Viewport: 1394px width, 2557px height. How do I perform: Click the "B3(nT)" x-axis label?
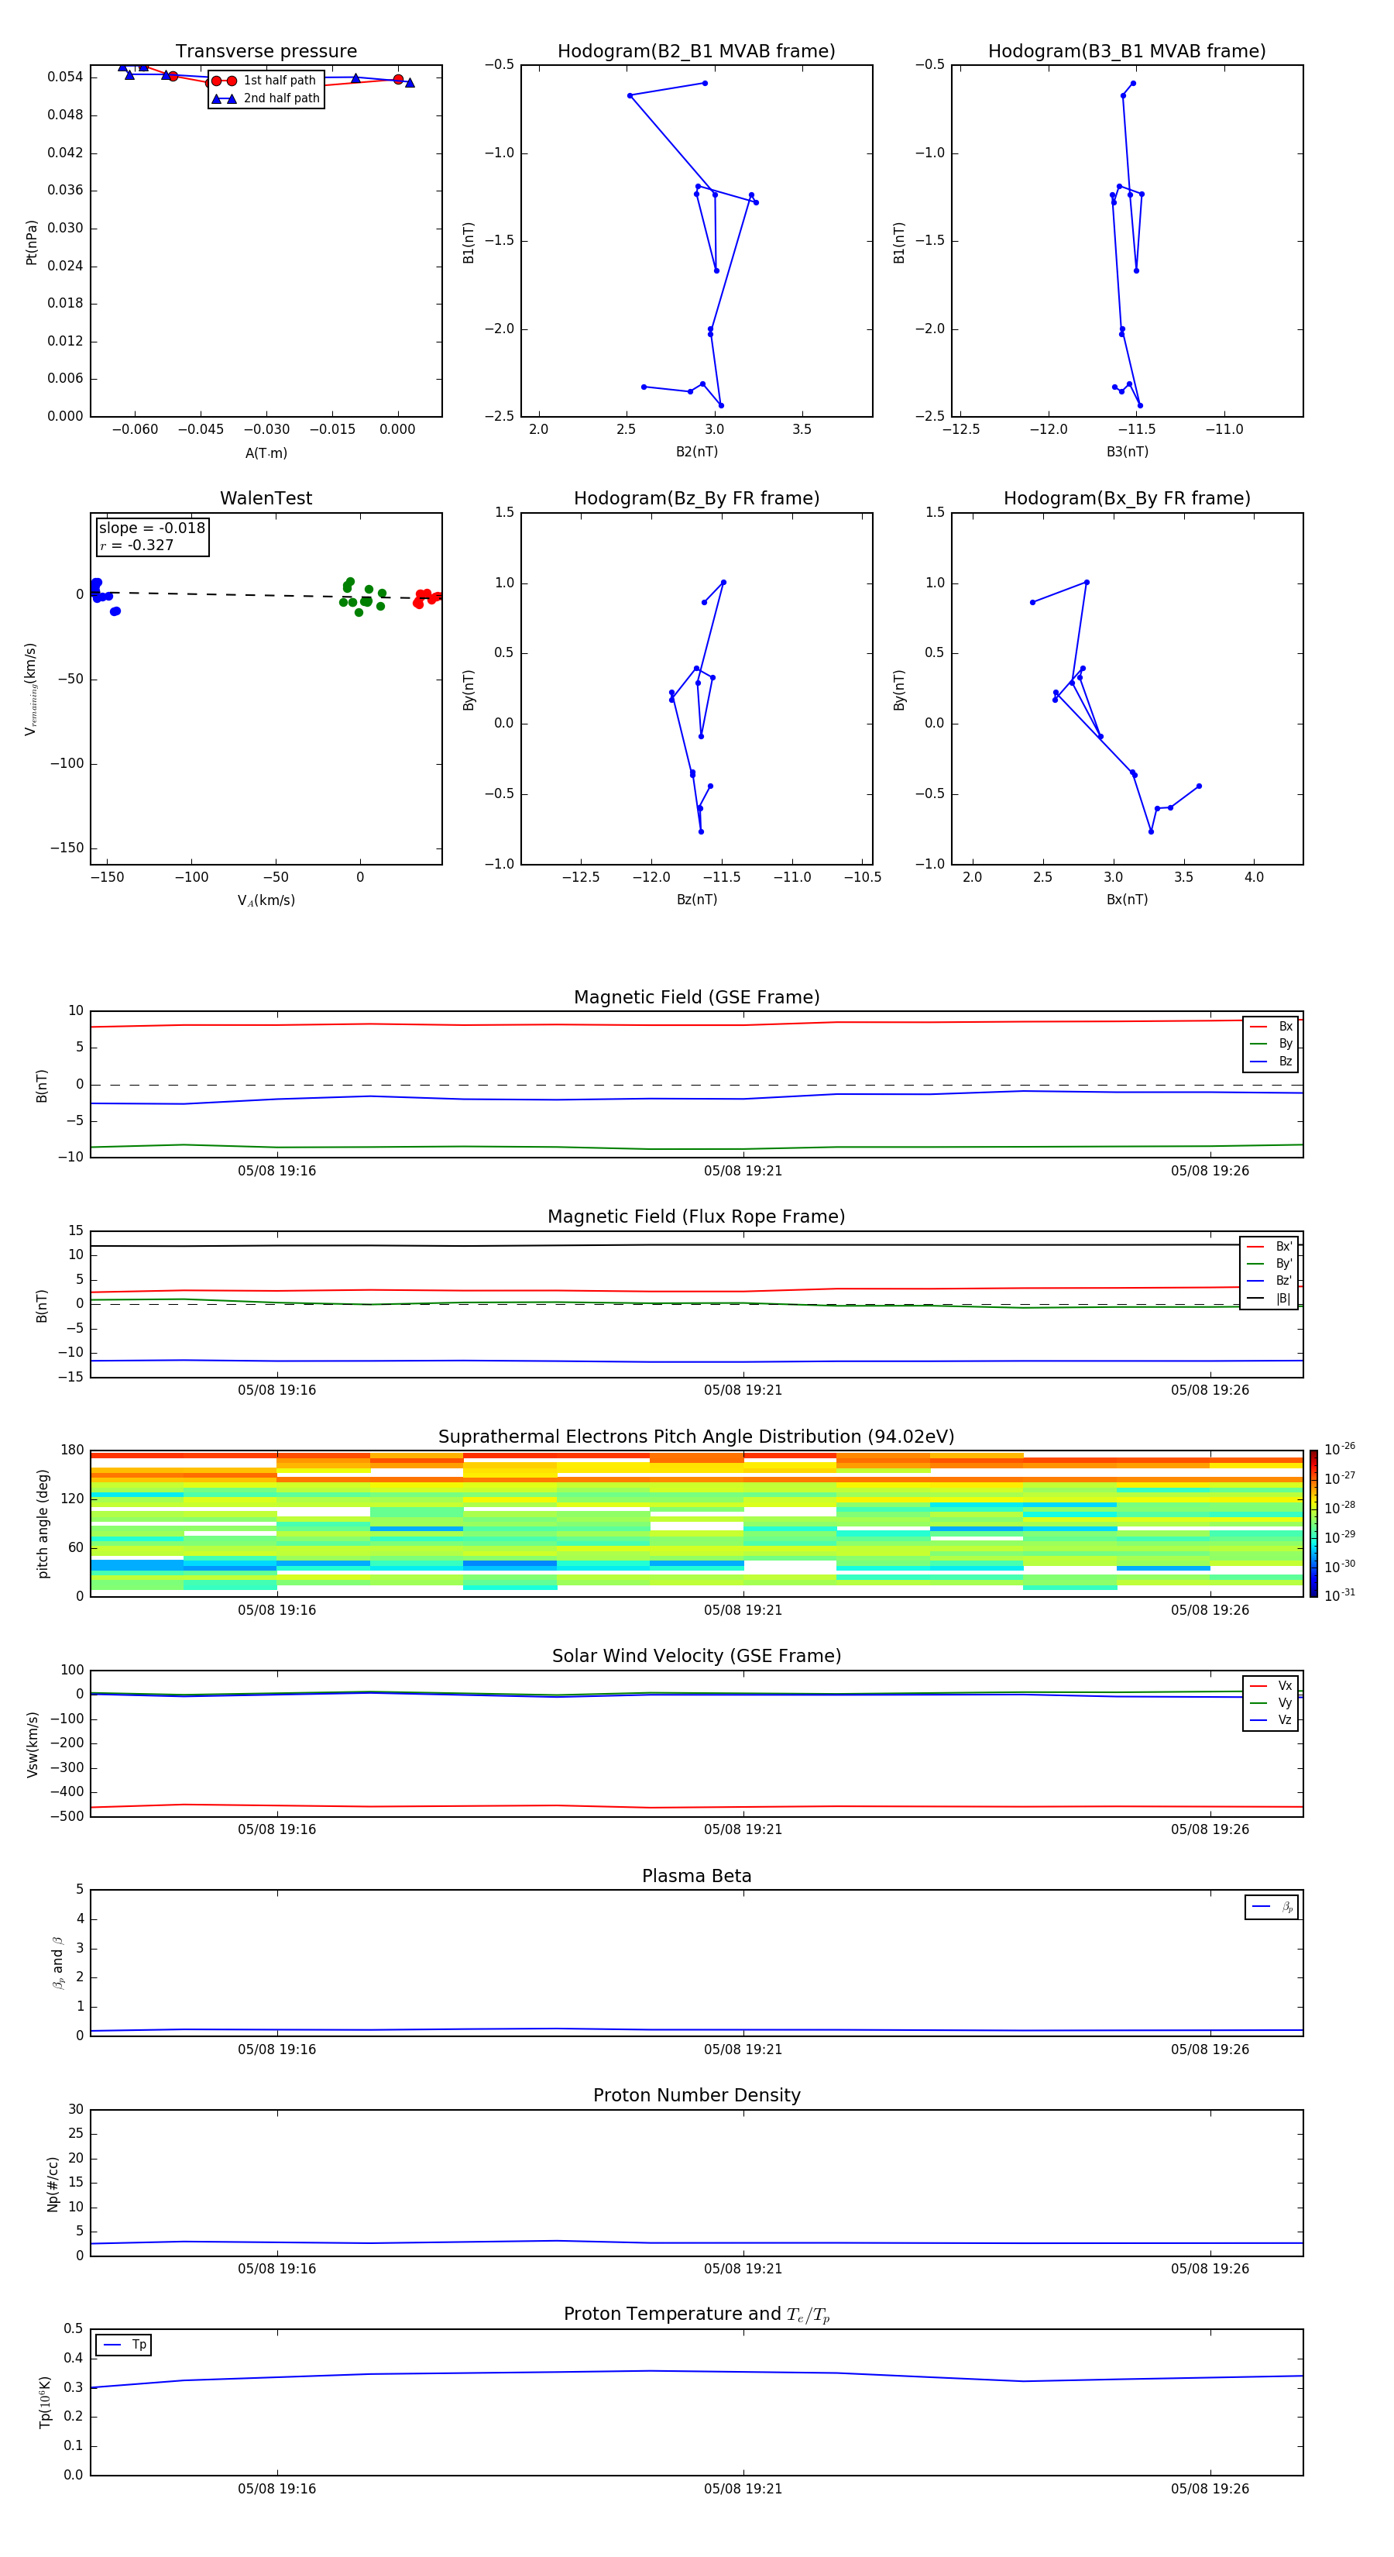pyautogui.click(x=1127, y=452)
